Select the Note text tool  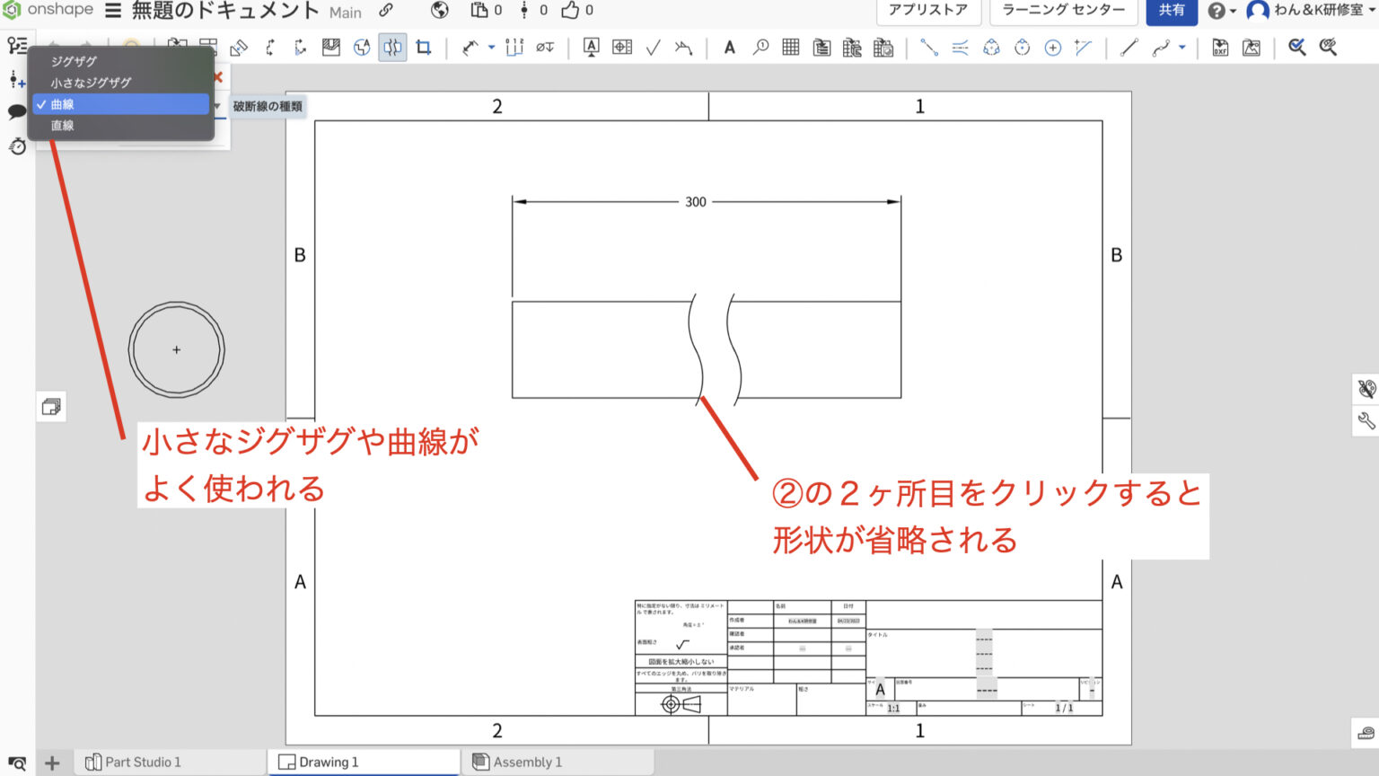730,48
